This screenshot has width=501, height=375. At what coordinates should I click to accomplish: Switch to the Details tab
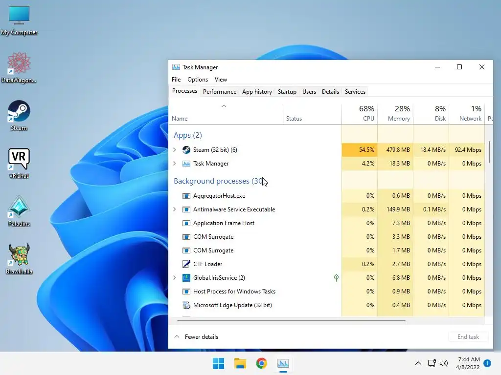[330, 92]
